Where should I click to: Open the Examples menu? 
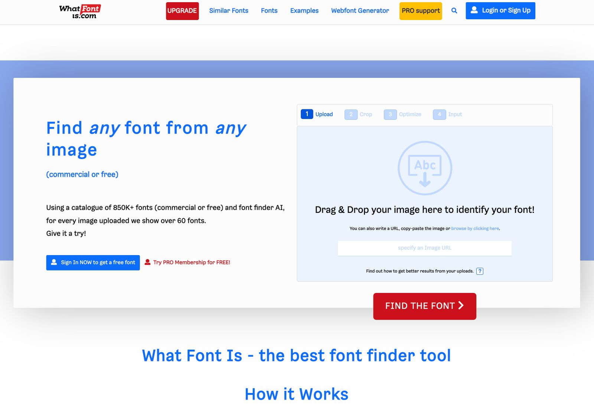[304, 10]
